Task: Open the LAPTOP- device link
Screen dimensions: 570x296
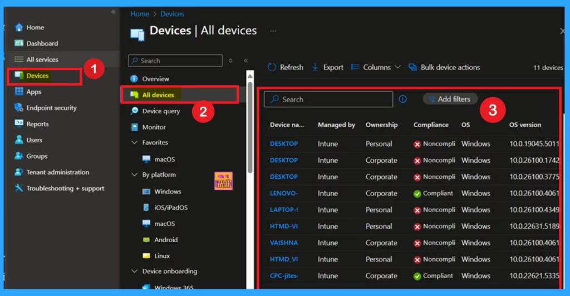Action: coord(284,210)
